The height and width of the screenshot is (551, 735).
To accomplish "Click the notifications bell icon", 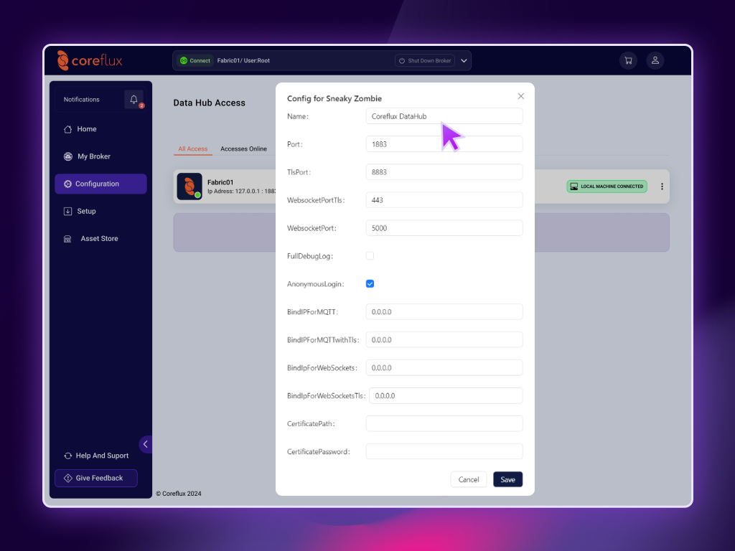I will pyautogui.click(x=134, y=100).
